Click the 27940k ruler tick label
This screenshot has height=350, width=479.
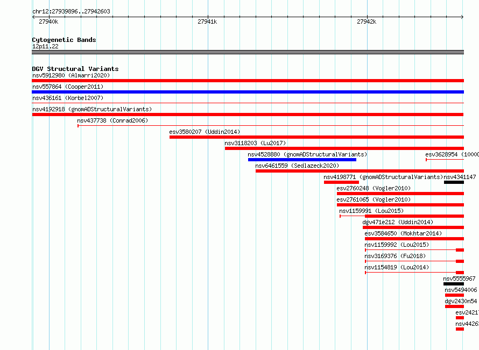[x=48, y=22]
